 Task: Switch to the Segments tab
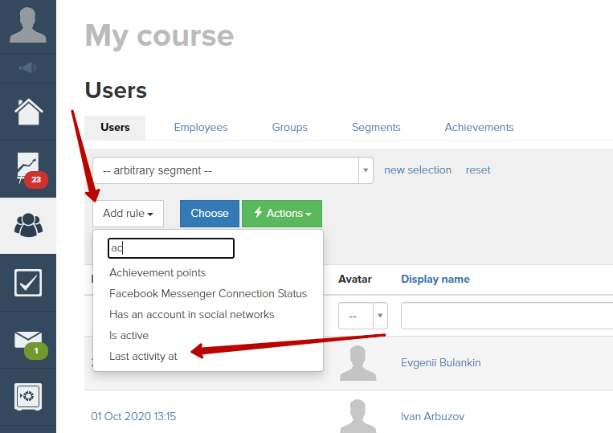(x=376, y=128)
